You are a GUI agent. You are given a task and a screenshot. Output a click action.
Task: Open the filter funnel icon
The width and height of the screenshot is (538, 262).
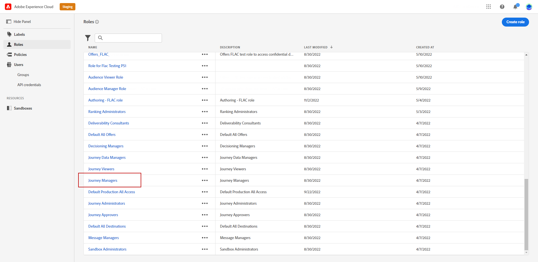[x=88, y=38]
